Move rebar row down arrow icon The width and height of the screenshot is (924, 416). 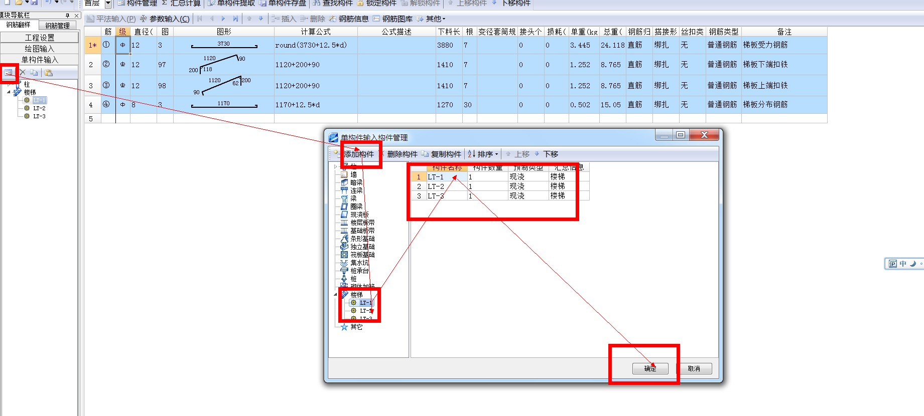tap(260, 19)
